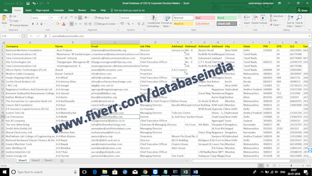The width and height of the screenshot is (312, 176).
Task: Toggle Align Left for the cell
Action: point(71,24)
